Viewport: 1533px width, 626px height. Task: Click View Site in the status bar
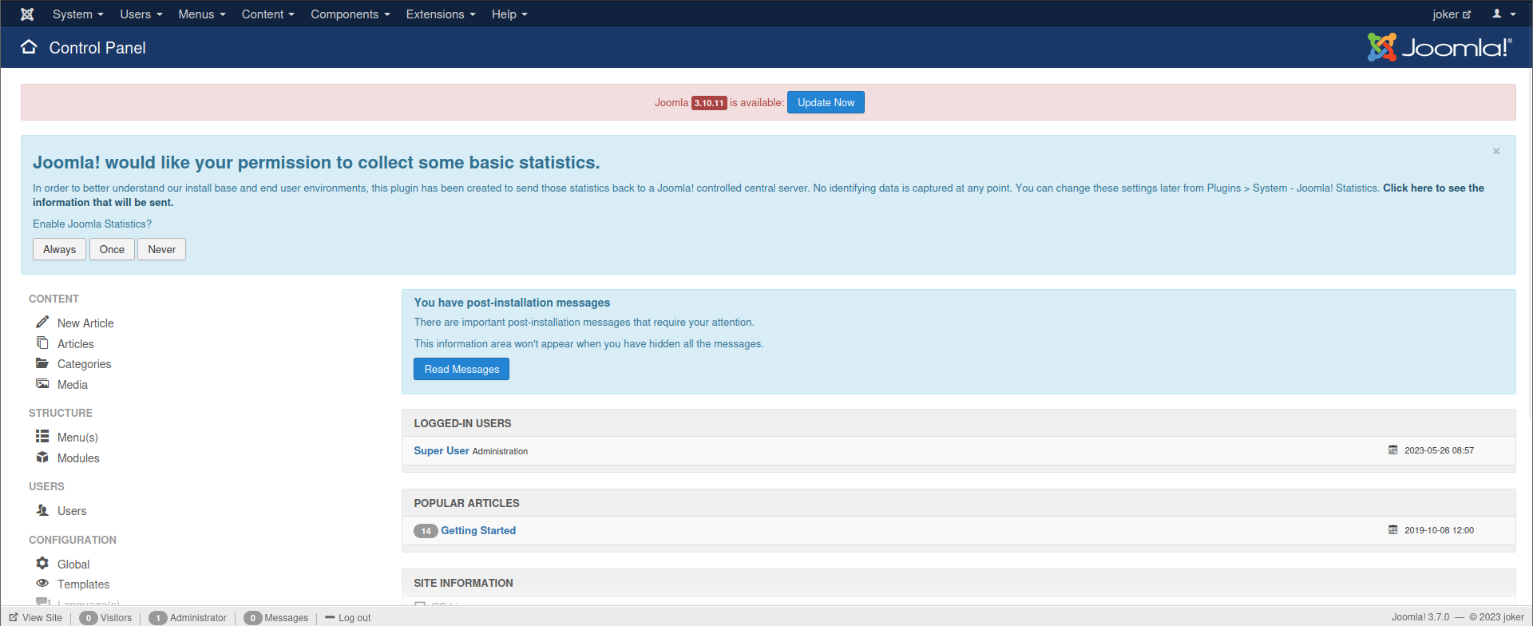pyautogui.click(x=42, y=618)
